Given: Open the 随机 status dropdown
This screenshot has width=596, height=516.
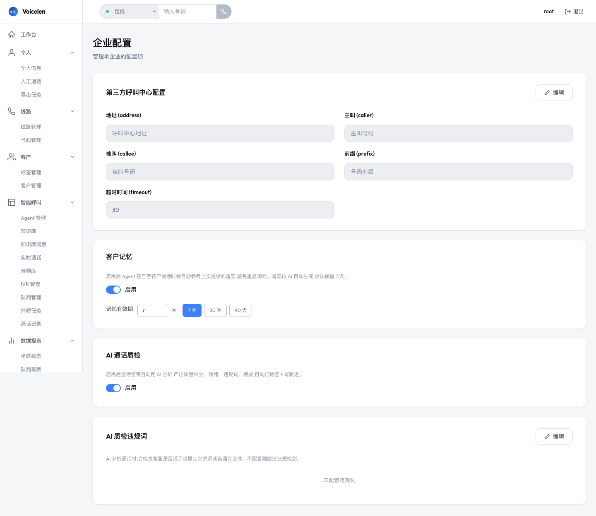Looking at the screenshot, I should pyautogui.click(x=129, y=12).
